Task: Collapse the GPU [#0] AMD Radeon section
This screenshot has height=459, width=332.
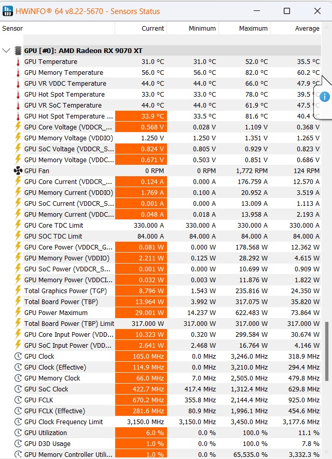Action: (6, 50)
